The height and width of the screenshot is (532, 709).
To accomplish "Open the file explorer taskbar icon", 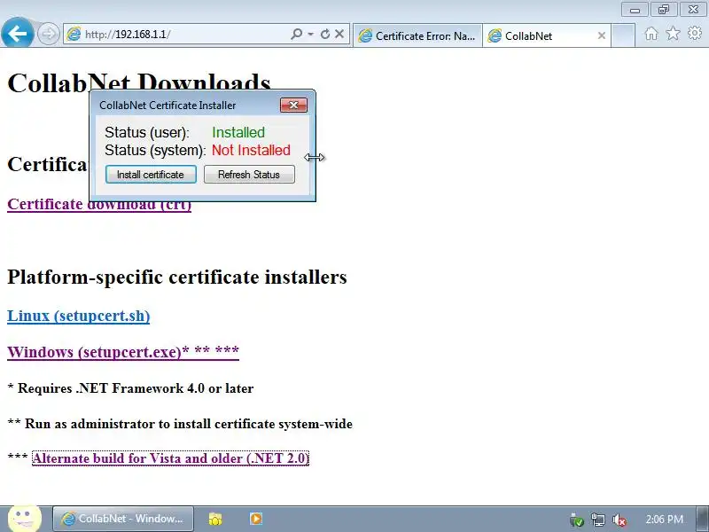I will click(215, 519).
